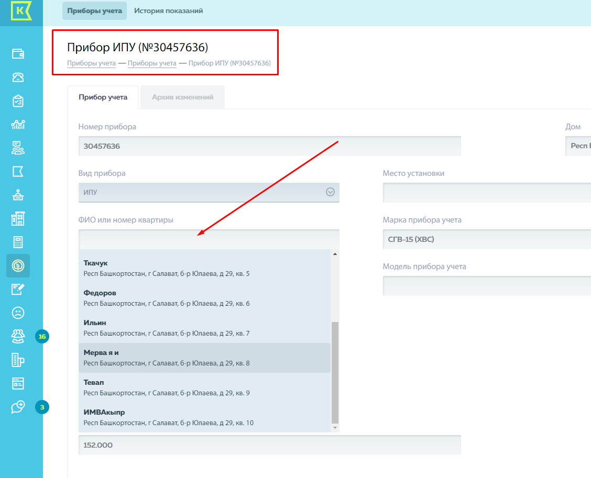Viewport: 591px width, 478px height.
Task: Open the people group chat sidebar icon
Action: [x=18, y=148]
